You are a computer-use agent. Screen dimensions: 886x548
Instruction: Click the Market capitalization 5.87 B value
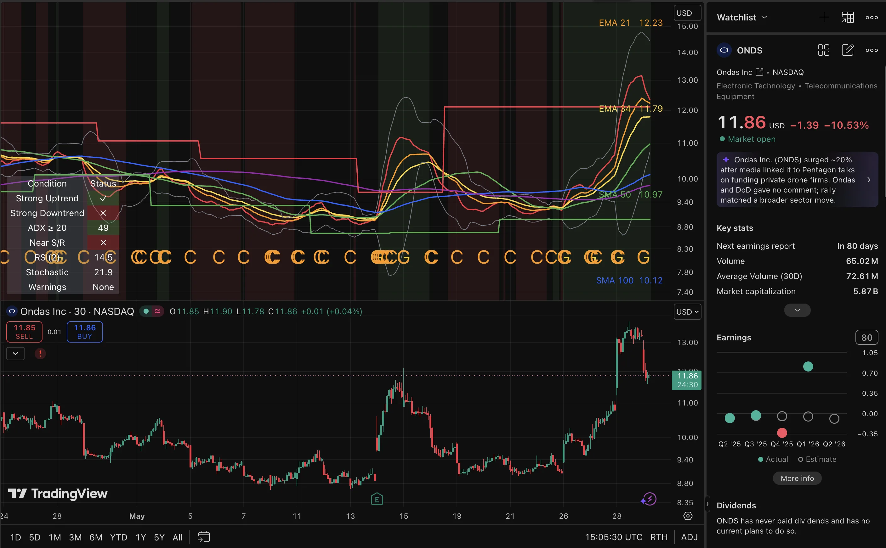865,291
